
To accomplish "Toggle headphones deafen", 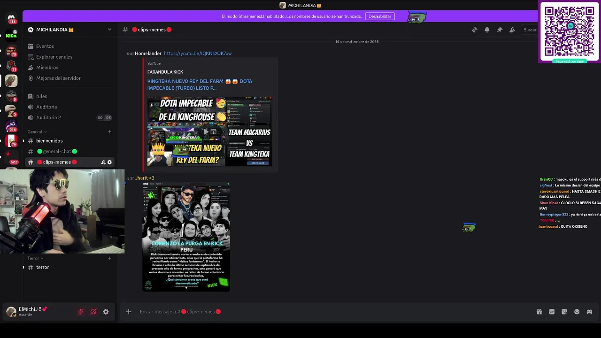I will [x=93, y=312].
